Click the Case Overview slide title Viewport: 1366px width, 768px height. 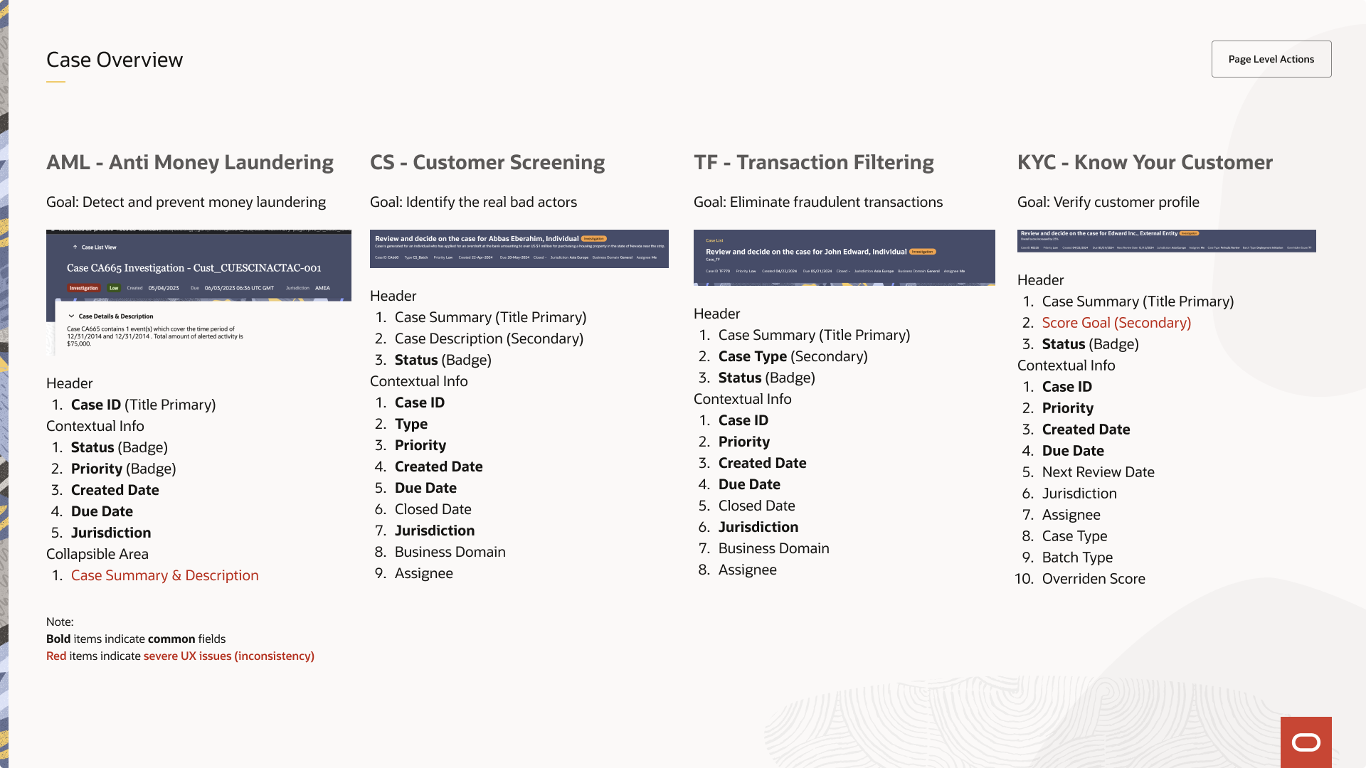point(115,60)
